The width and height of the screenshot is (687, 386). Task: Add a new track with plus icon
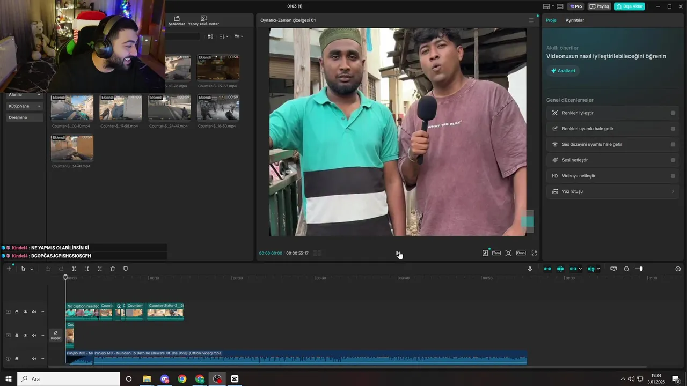click(x=9, y=269)
